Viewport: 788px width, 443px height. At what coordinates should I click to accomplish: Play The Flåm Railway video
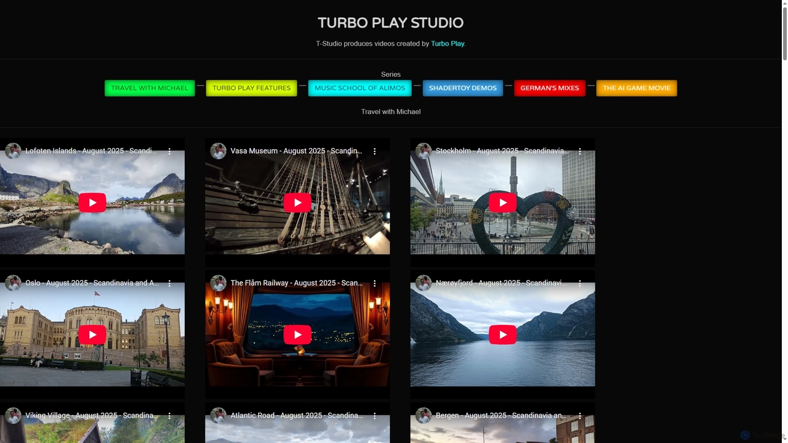(297, 335)
